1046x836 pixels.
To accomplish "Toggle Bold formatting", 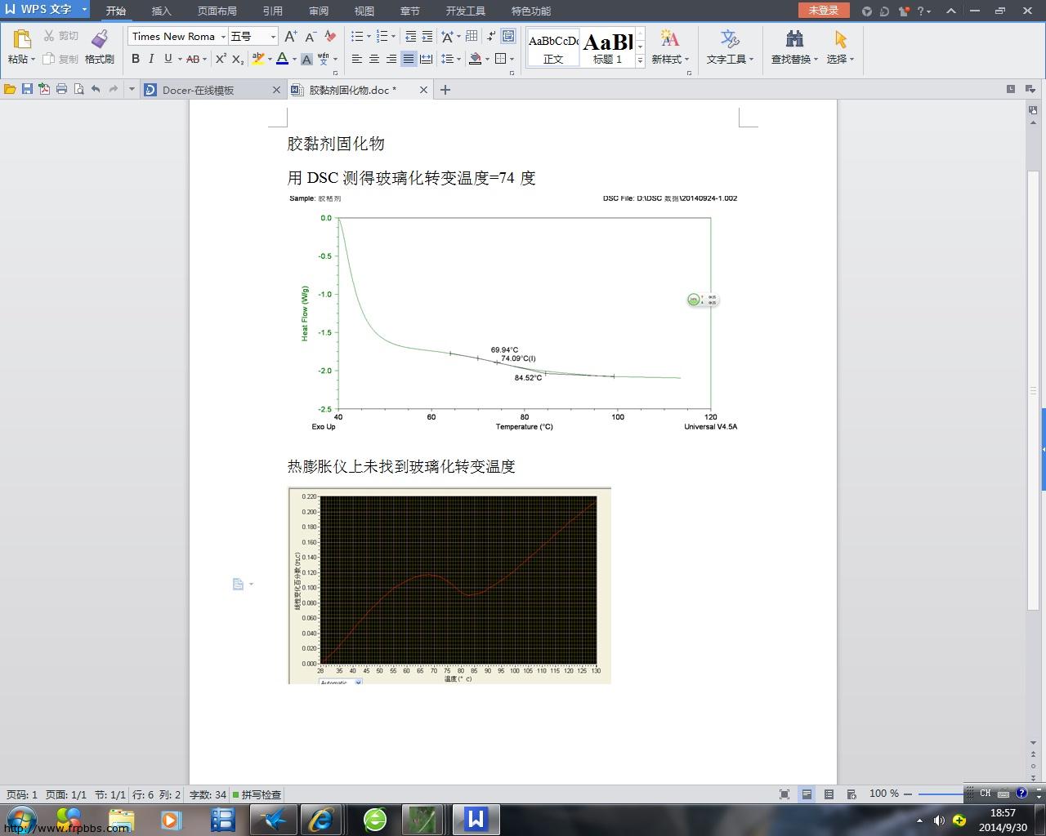I will coord(136,59).
